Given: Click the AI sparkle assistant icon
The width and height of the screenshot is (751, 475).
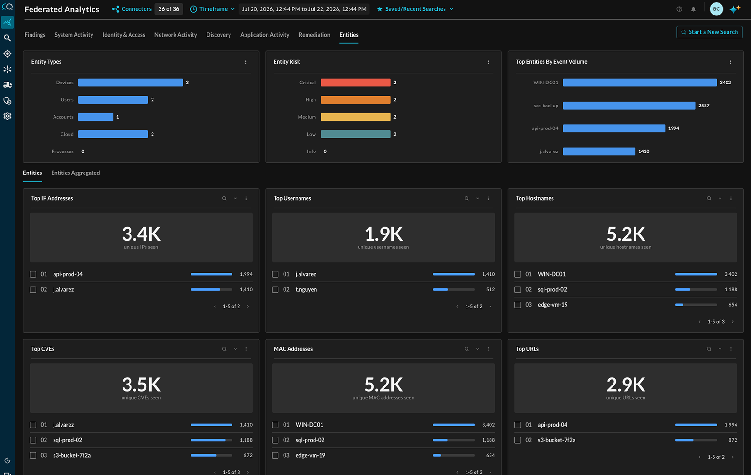Looking at the screenshot, I should (735, 9).
